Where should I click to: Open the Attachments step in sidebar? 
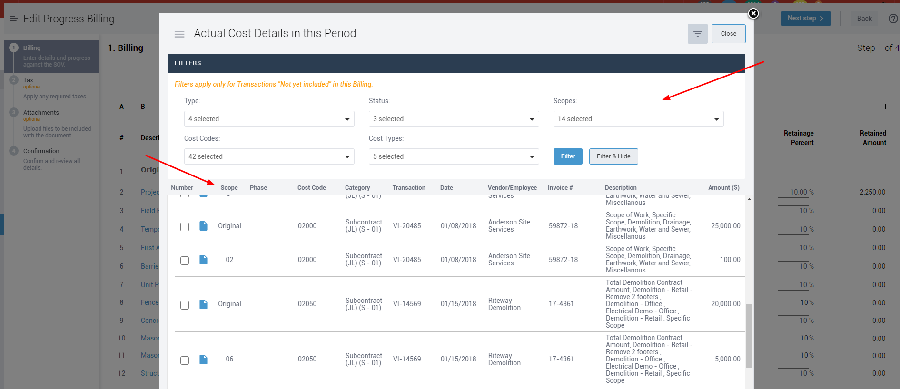coord(41,113)
